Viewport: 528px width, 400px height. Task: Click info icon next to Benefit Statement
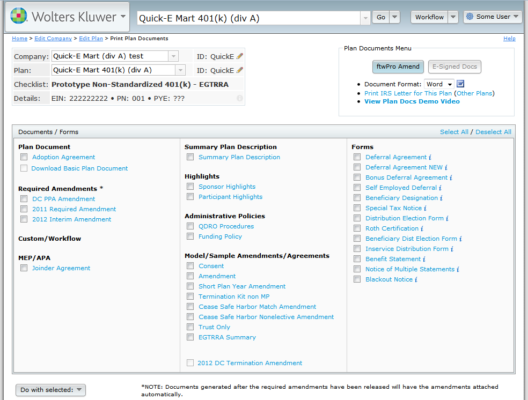click(x=424, y=260)
